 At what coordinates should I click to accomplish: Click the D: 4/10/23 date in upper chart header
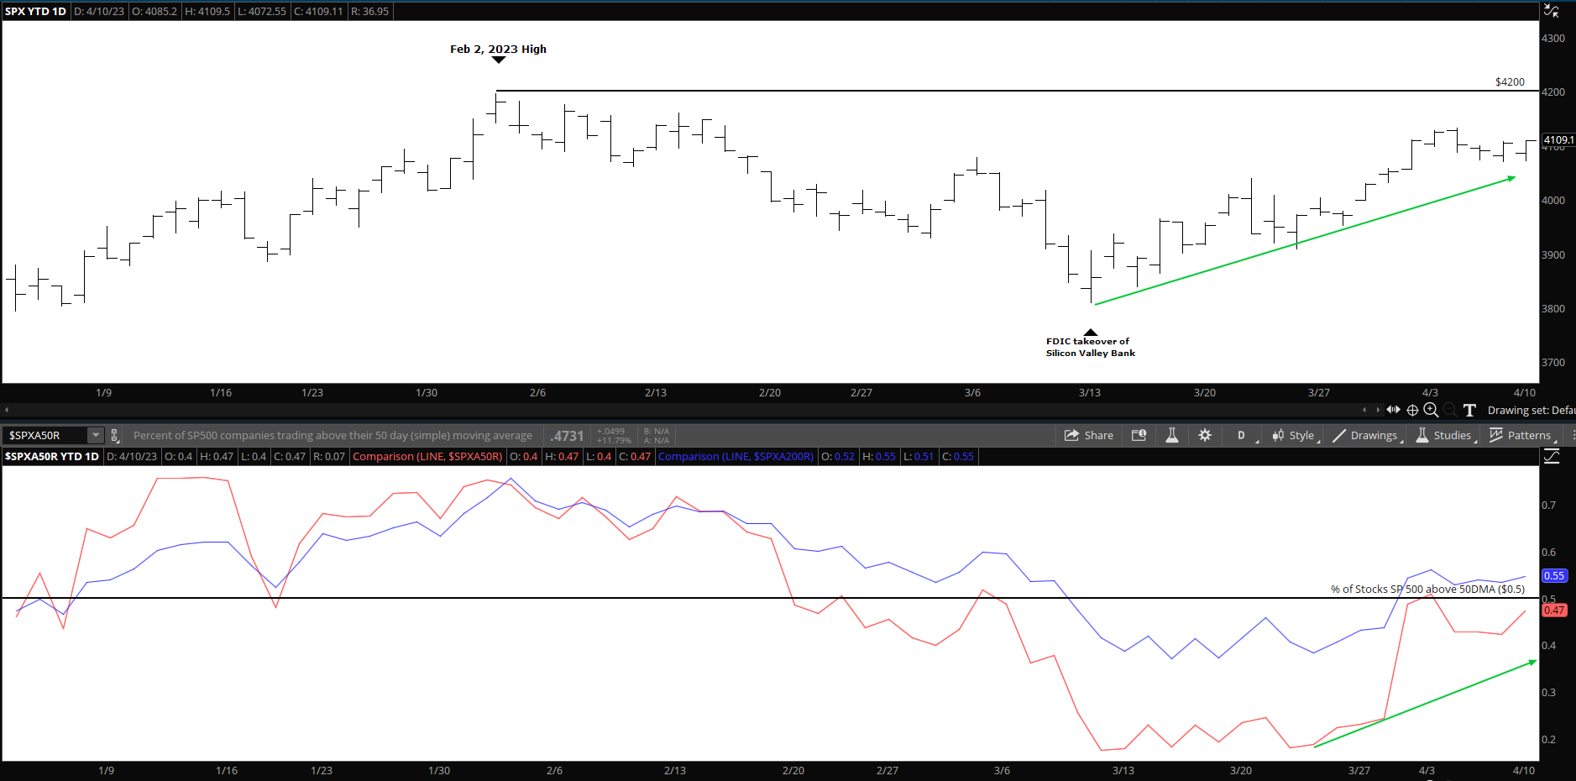tap(99, 11)
